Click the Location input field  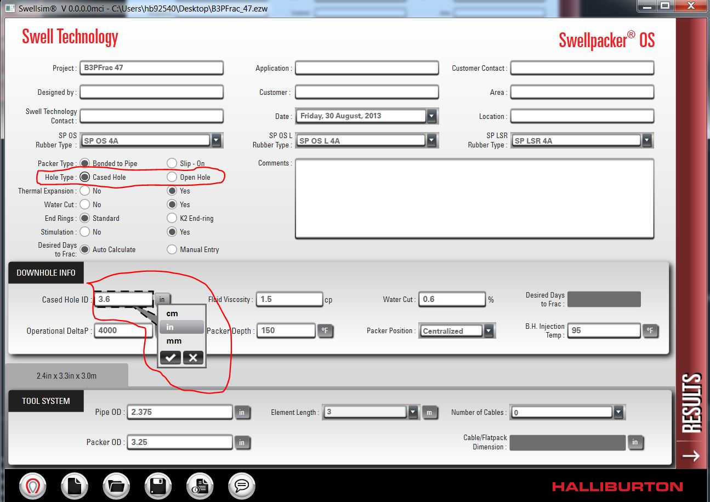tap(582, 116)
